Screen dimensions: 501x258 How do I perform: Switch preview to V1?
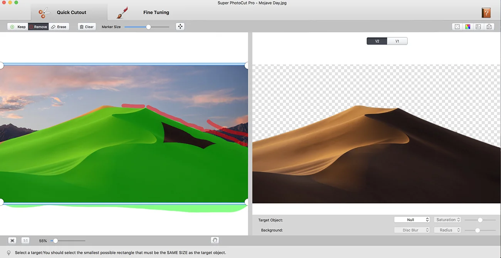[397, 41]
